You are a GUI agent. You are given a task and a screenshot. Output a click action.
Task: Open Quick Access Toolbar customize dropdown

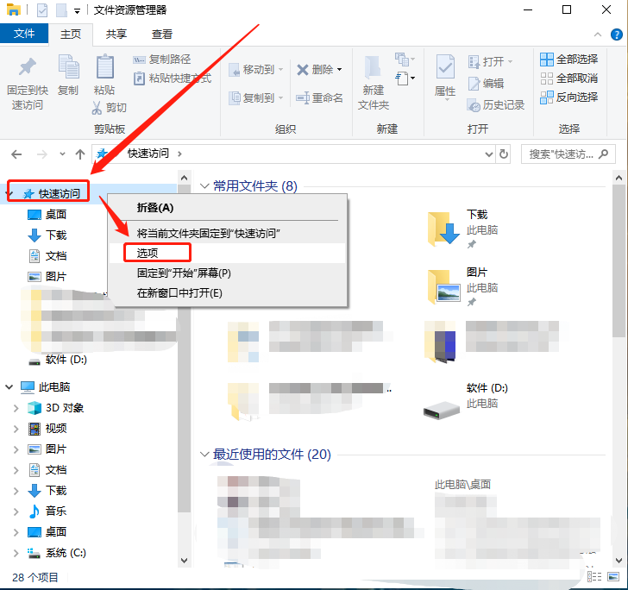pos(77,11)
